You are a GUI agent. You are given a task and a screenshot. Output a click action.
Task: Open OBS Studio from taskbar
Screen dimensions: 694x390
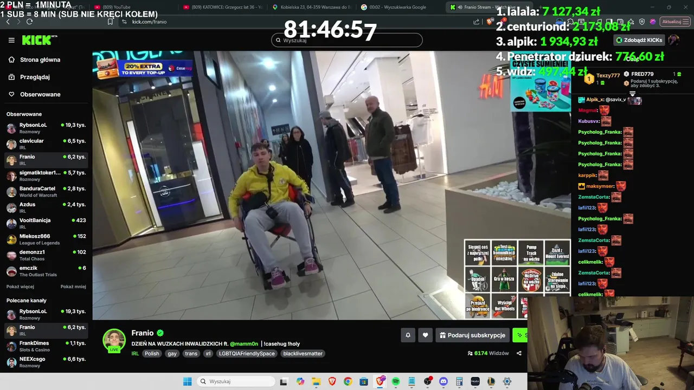(x=428, y=381)
